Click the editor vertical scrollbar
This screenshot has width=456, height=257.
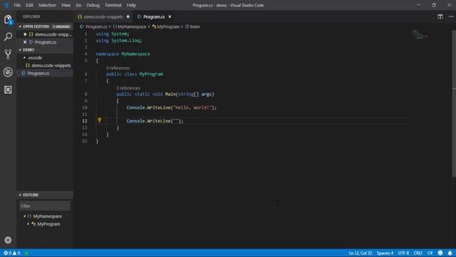pos(454,104)
